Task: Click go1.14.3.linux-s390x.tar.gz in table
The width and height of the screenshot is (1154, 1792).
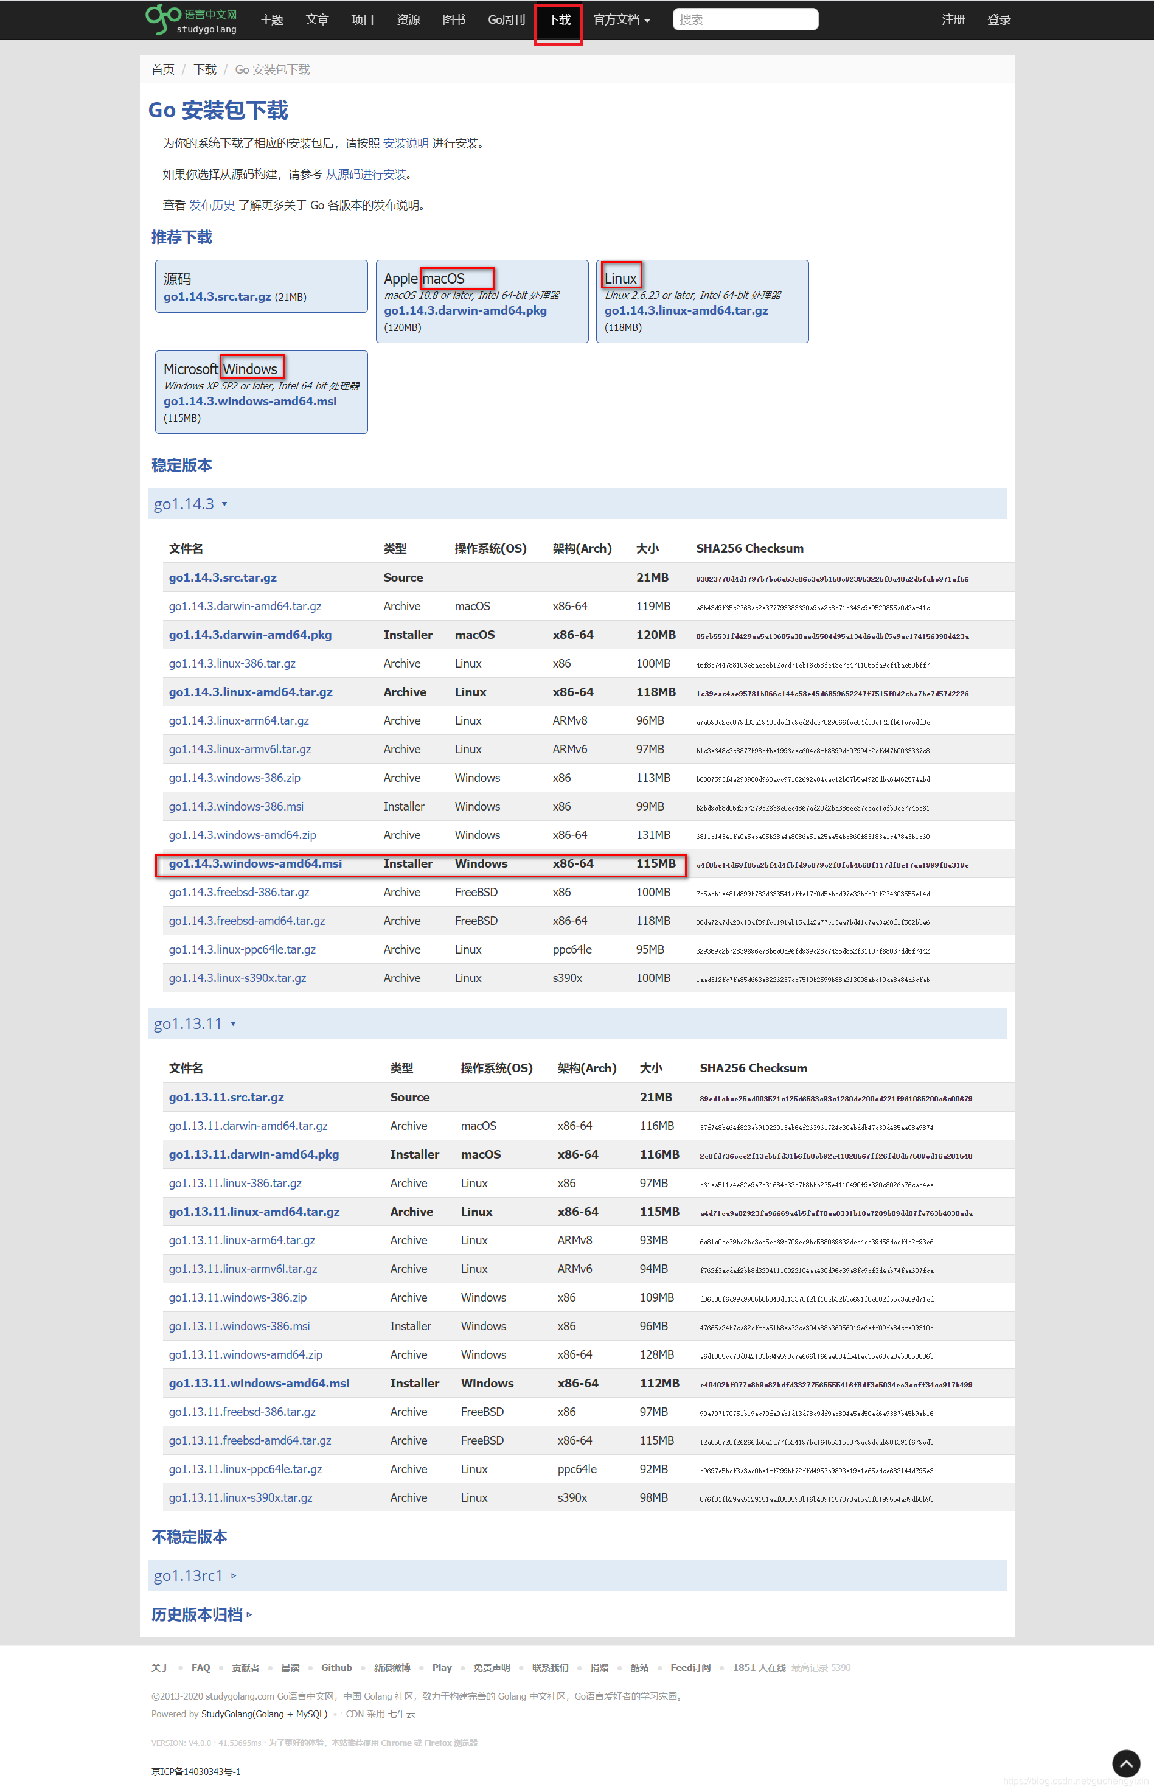Action: click(x=237, y=978)
